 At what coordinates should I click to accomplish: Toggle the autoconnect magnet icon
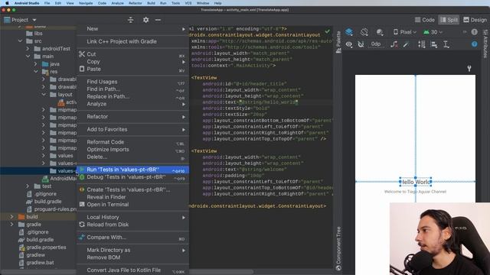(361, 44)
